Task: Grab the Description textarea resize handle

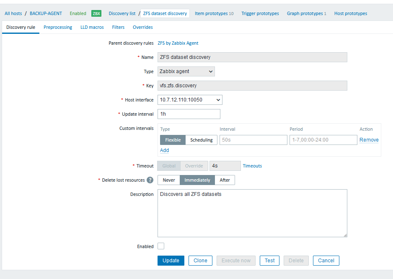Action: [x=345, y=235]
